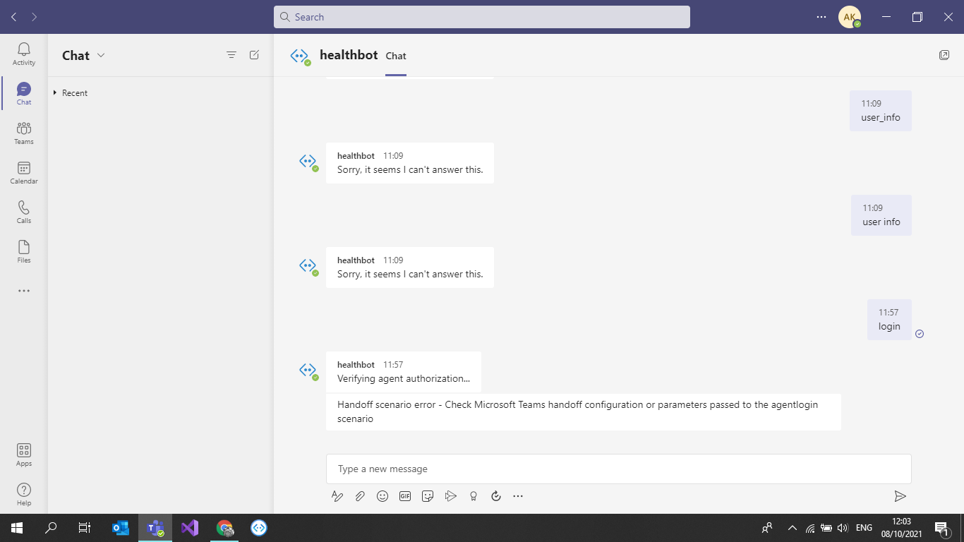Screen dimensions: 964x542
Task: Click the healthbot conversation name
Action: pyautogui.click(x=349, y=53)
